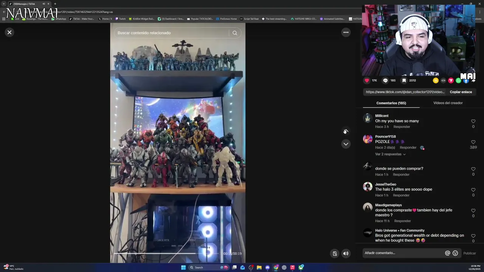This screenshot has width=484, height=272.
Task: Open the 'Script Tail Beat' bookmark
Action: pyautogui.click(x=249, y=19)
